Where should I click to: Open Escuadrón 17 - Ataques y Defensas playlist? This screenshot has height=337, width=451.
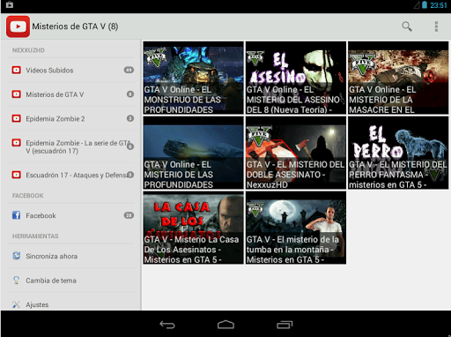tap(71, 175)
